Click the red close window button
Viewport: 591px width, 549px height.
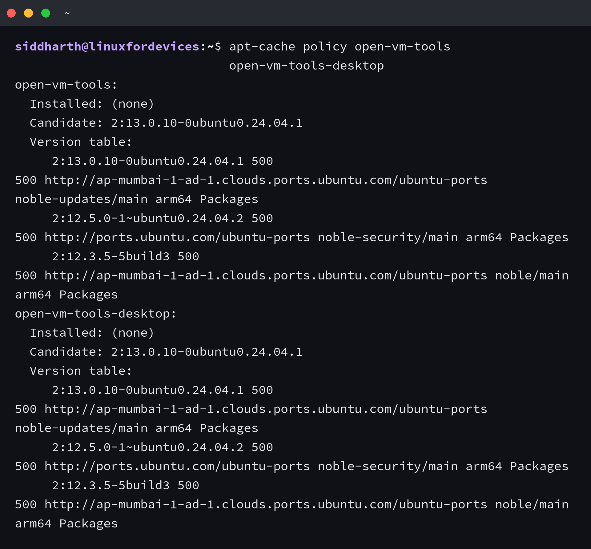11,13
